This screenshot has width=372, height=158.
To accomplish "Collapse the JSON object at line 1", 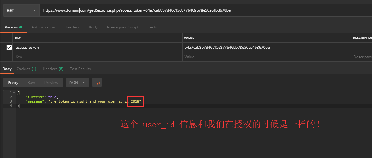I will 14,93.
